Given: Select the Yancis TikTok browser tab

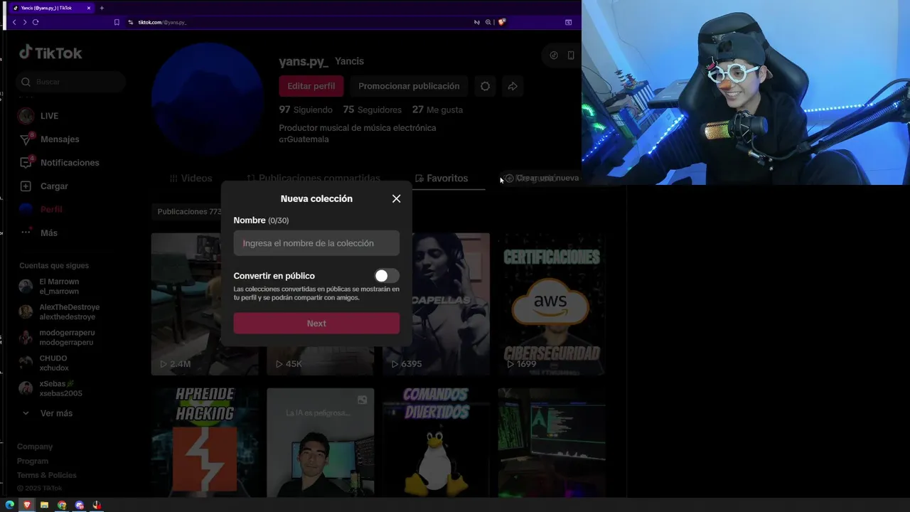Looking at the screenshot, I should (53, 8).
